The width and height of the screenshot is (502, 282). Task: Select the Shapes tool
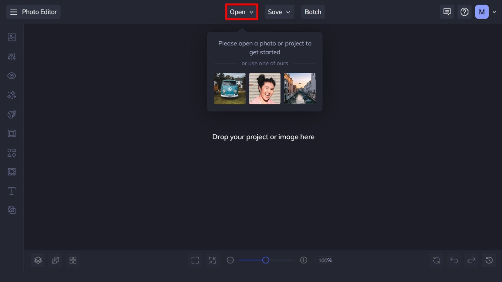point(12,153)
